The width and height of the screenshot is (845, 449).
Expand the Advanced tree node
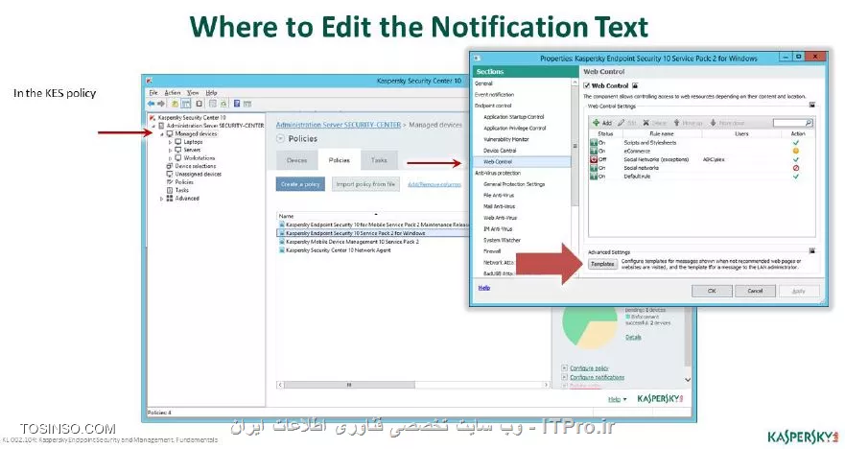[162, 199]
